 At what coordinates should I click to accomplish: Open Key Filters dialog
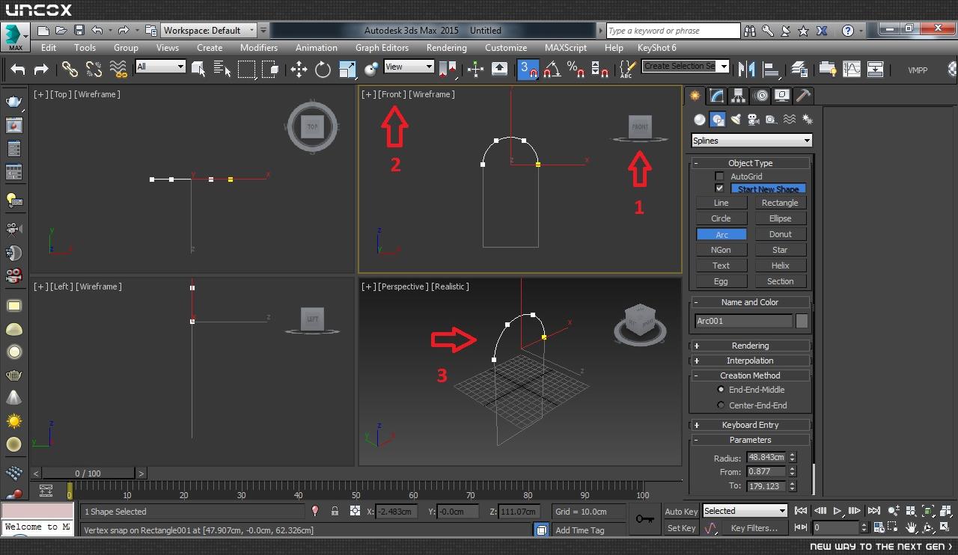pos(754,528)
